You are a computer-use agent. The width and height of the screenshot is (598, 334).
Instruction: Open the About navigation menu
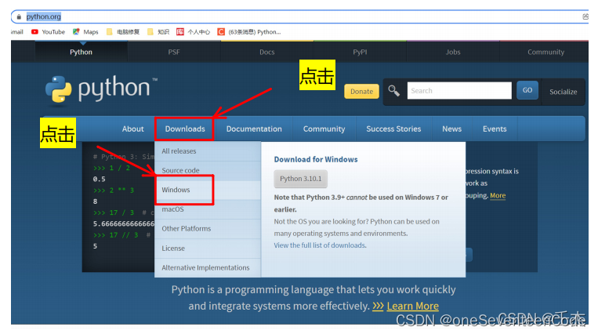coord(132,129)
